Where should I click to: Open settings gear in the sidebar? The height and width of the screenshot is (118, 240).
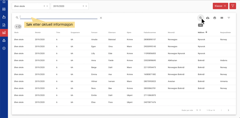point(4,48)
